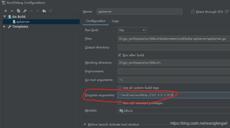Click Go Build file icon in tree

coord(10,17)
